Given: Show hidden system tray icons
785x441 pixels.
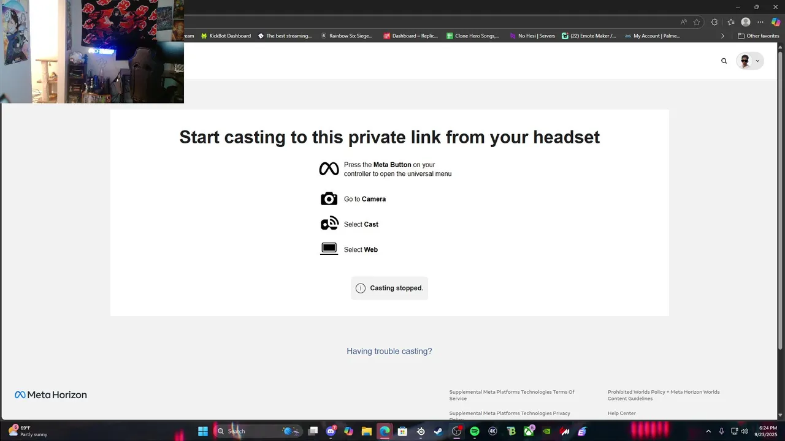Looking at the screenshot, I should click(x=708, y=431).
